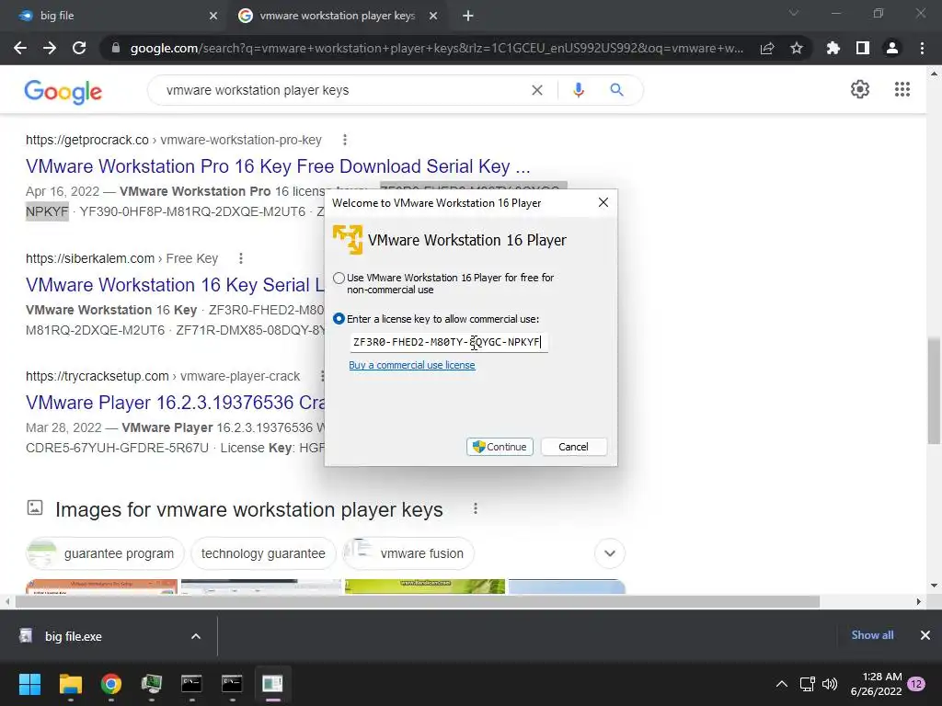Open options beside Images for vmware heading
Screen dimensions: 942x706
pos(476,508)
